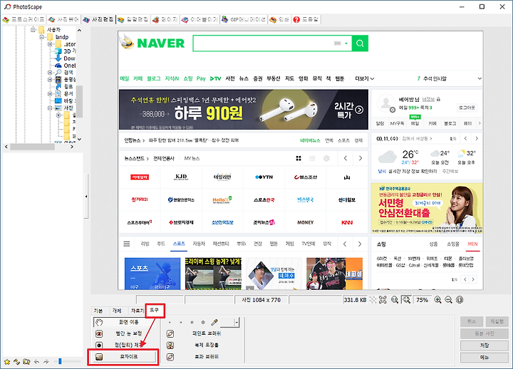Screen dimensions: 513x369
Task: Open the 3D objects folder in tree
Action: pyautogui.click(x=66, y=51)
